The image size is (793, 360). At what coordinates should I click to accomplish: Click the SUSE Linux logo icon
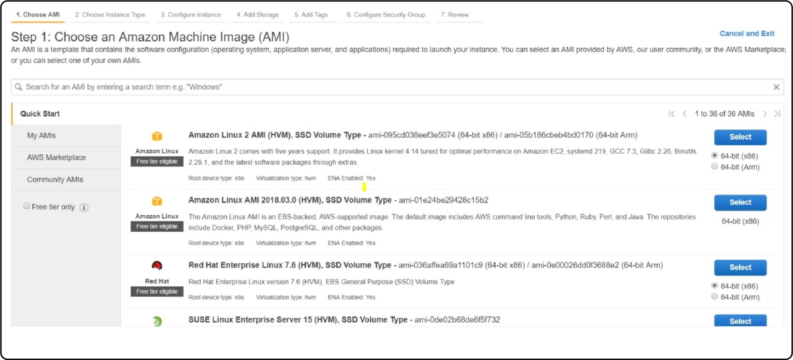click(x=157, y=321)
